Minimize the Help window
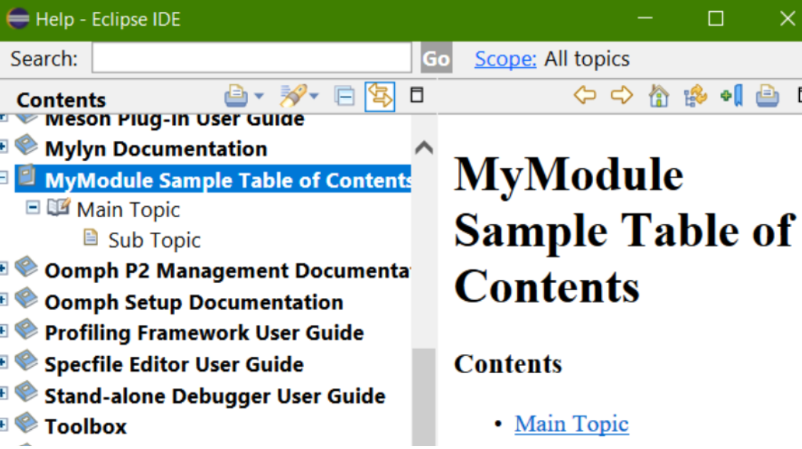Viewport: 802px width, 449px height. 645,18
